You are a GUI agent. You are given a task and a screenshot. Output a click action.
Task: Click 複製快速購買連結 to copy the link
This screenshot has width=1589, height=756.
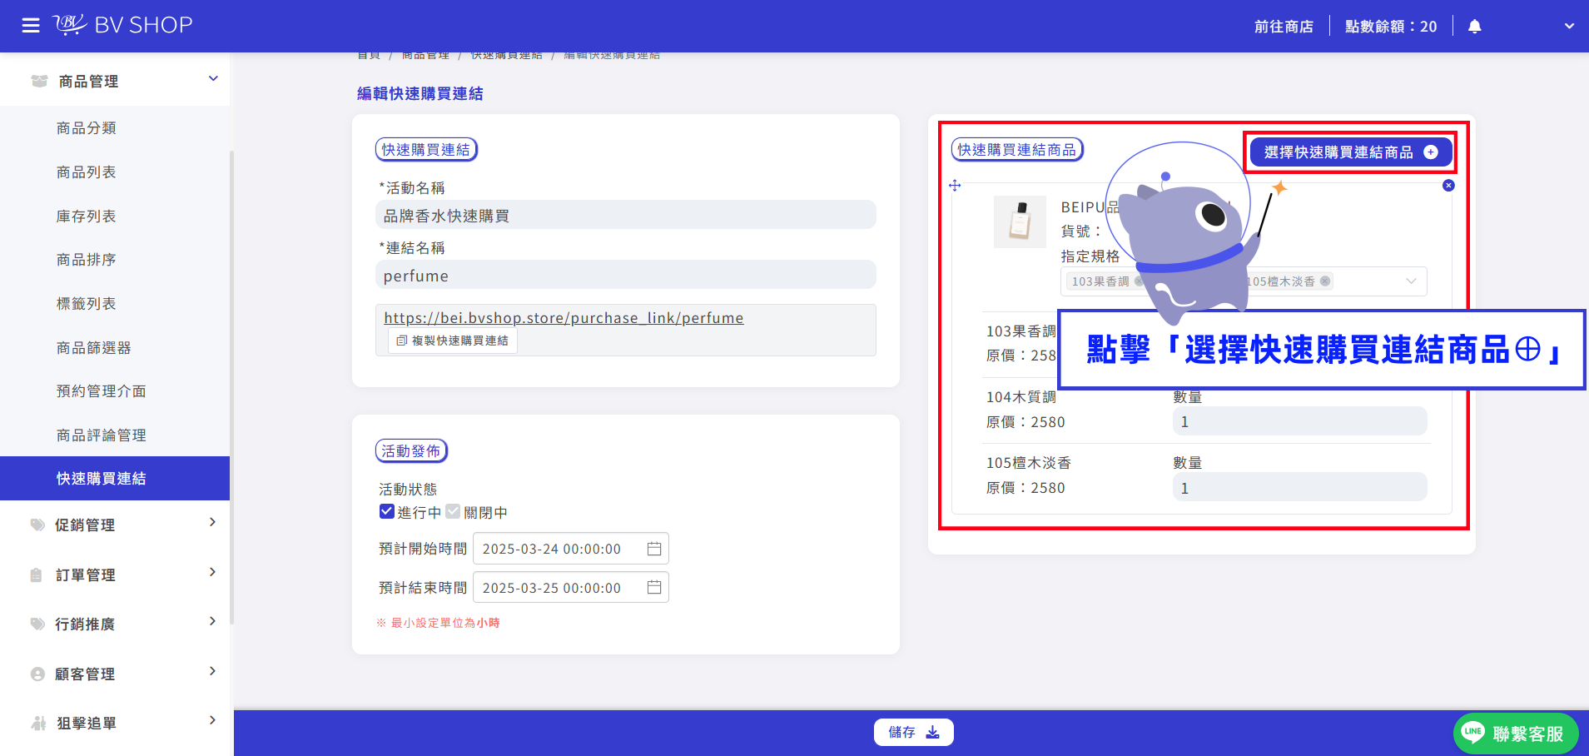point(453,341)
